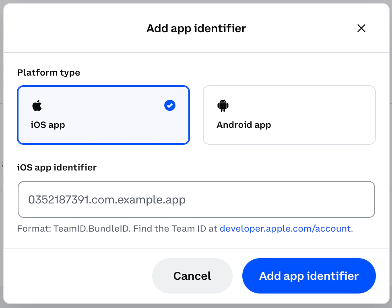Switch platform choice to Android app

click(289, 115)
